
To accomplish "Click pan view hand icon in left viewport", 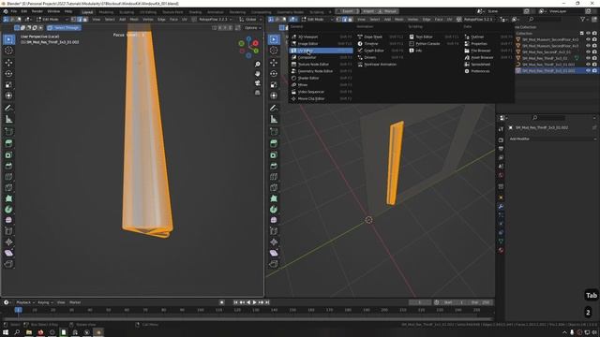I will 258,73.
